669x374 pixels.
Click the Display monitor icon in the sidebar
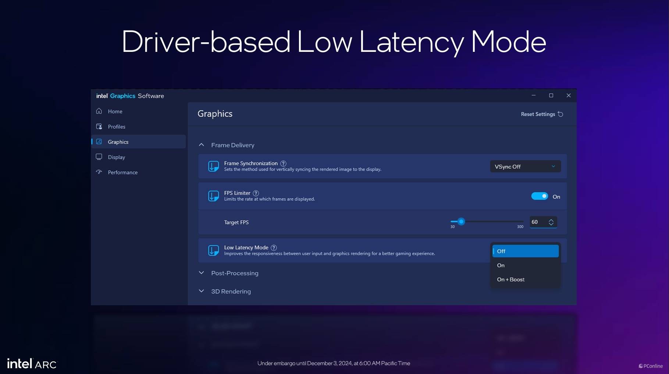point(99,157)
